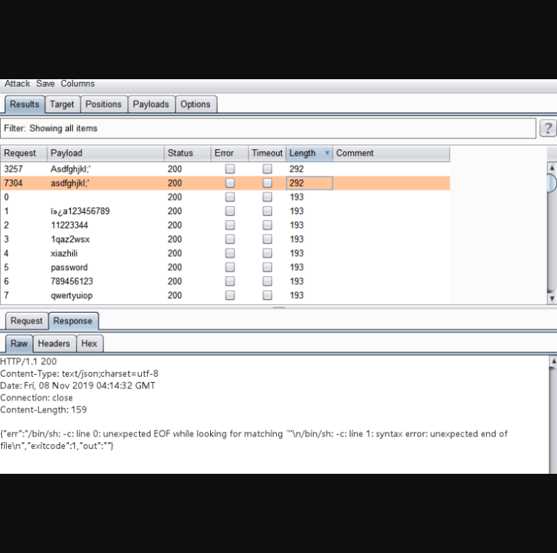Toggle Error checkbox for qwertyuiop row
557x553 pixels.
(x=230, y=295)
